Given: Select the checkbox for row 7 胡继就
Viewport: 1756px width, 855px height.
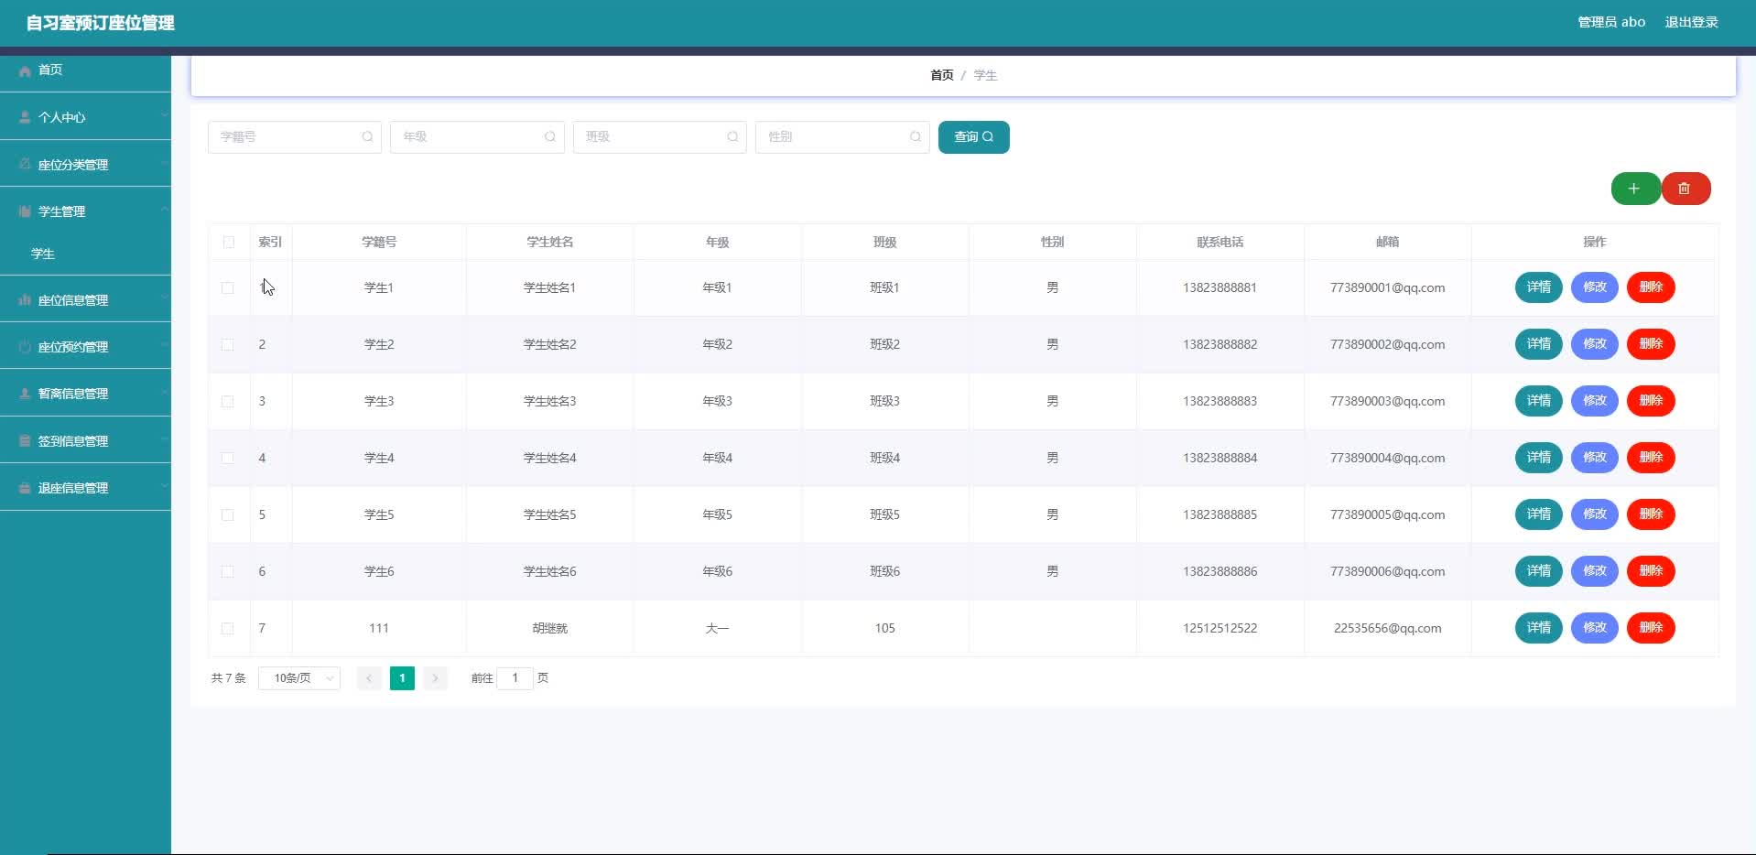Looking at the screenshot, I should click(x=228, y=629).
